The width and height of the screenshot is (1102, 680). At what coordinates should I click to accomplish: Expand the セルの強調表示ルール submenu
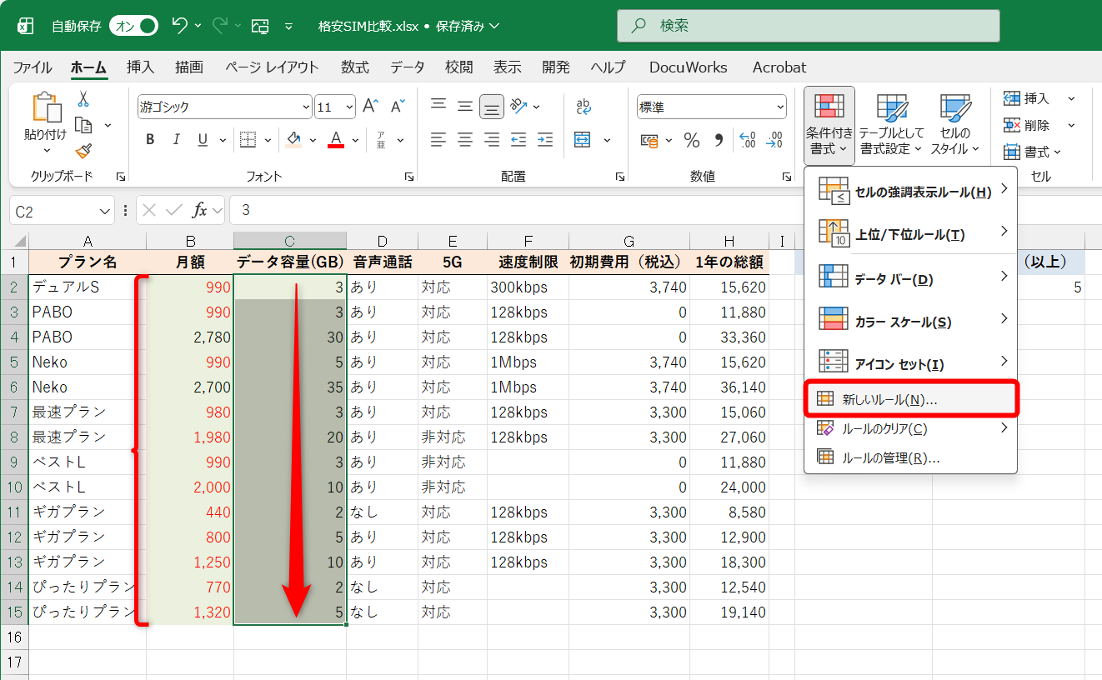pyautogui.click(x=909, y=191)
